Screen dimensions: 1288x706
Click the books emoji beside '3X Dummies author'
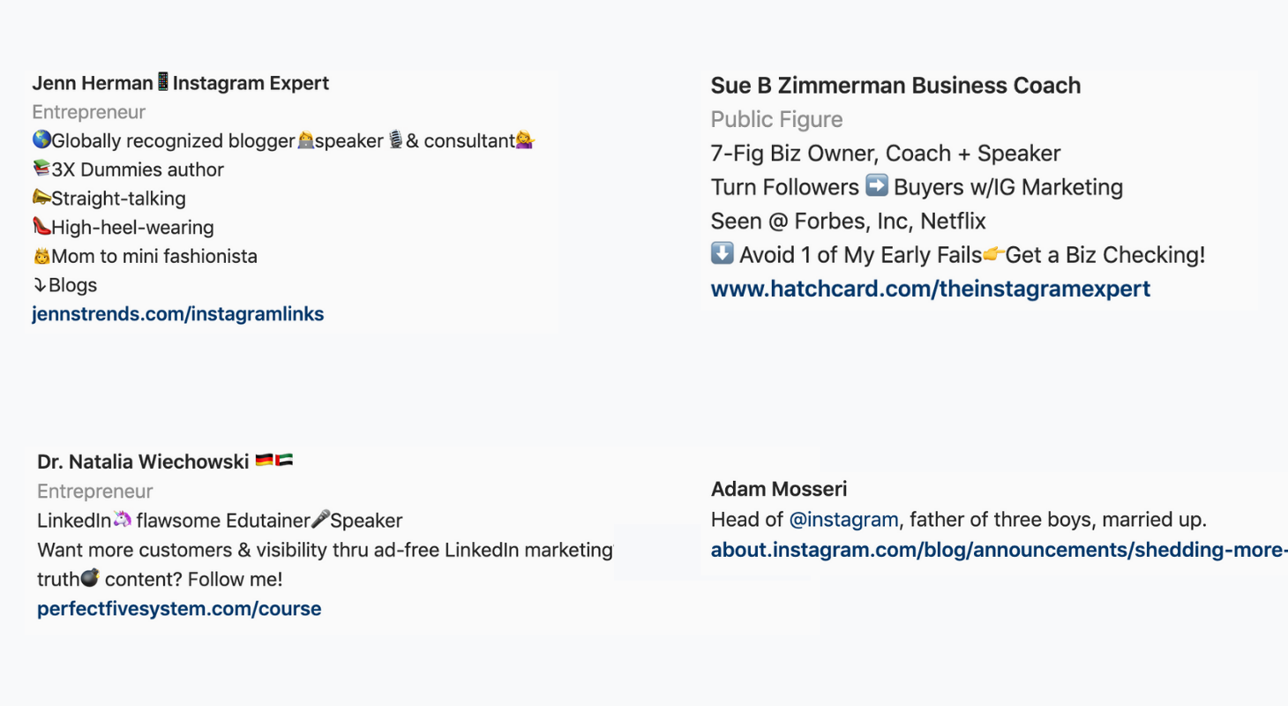click(x=41, y=169)
